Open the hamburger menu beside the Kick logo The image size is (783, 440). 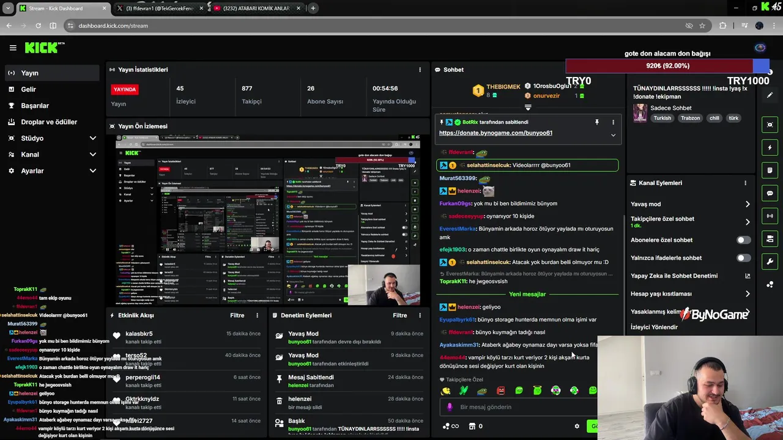click(x=13, y=48)
